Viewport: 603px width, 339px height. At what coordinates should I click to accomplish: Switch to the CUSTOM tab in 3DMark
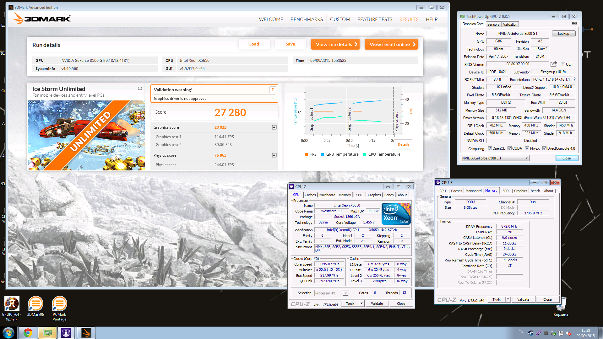[340, 19]
